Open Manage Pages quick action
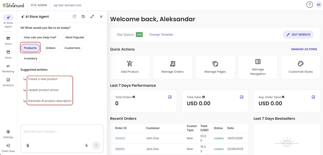The height and width of the screenshot is (155, 323). (x=215, y=67)
